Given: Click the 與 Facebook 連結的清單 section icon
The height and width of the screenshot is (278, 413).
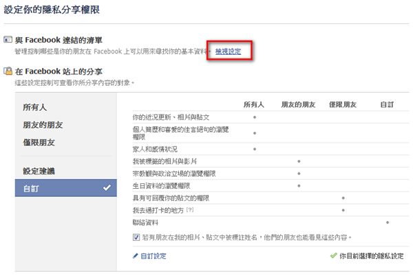Looking at the screenshot, I should pos(8,41).
